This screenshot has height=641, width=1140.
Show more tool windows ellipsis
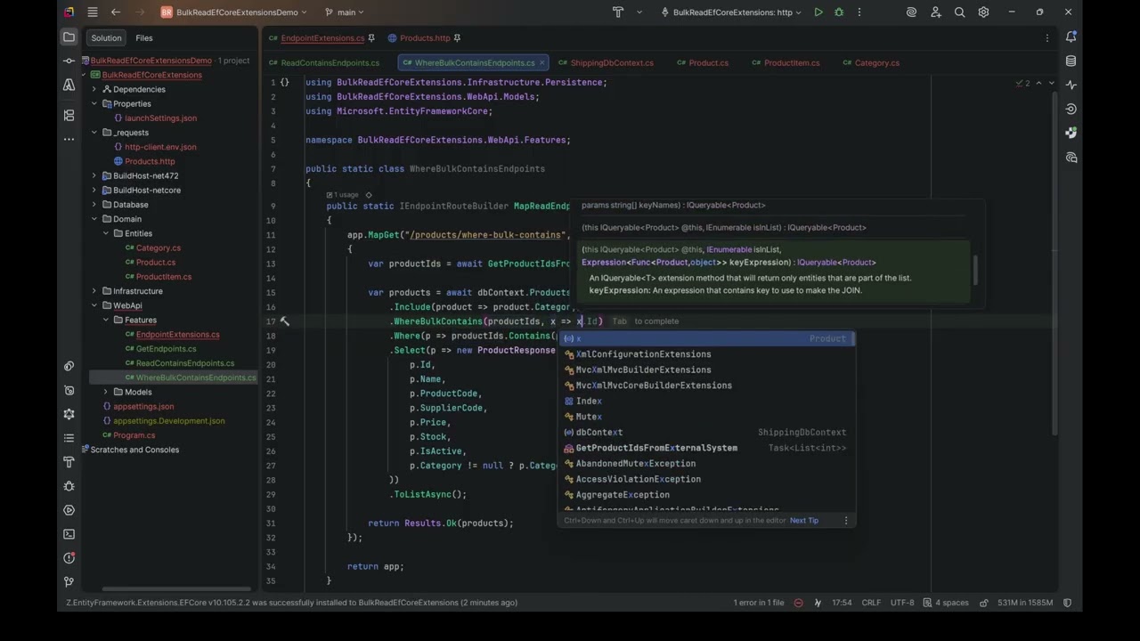click(x=69, y=139)
